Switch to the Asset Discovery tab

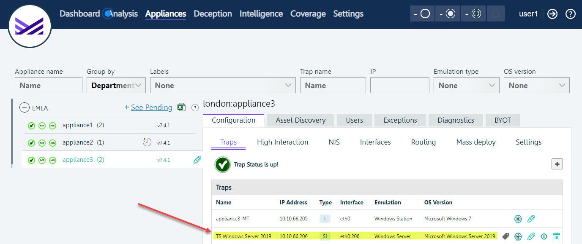301,120
